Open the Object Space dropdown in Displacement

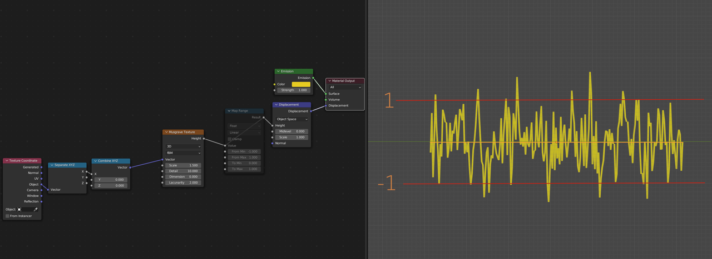tap(293, 119)
